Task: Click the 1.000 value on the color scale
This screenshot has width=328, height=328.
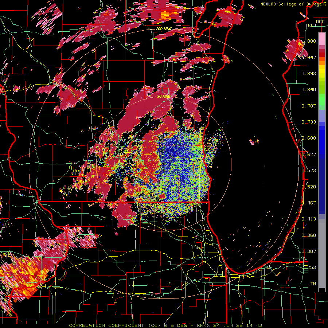Action: click(x=309, y=41)
